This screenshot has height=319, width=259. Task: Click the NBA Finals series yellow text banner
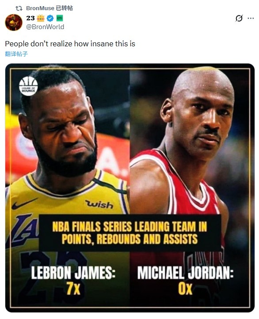[x=130, y=233]
